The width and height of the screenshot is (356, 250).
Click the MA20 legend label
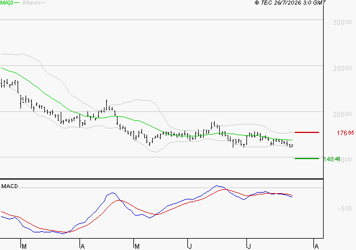[7, 3]
